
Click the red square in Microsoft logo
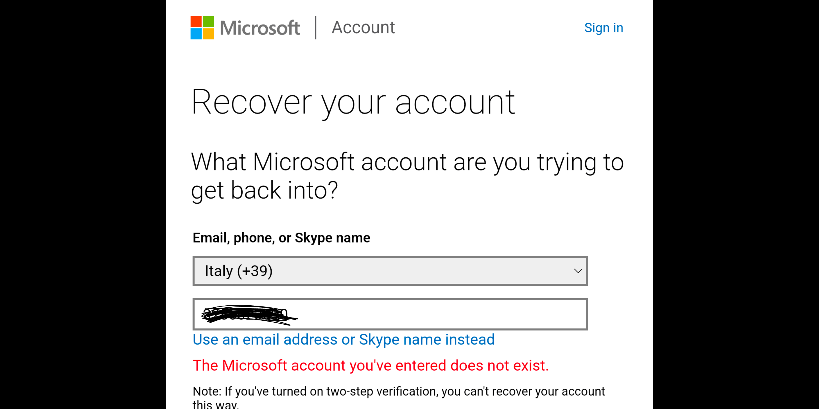pos(196,21)
